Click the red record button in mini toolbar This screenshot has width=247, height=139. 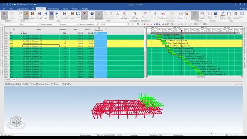click(x=145, y=24)
